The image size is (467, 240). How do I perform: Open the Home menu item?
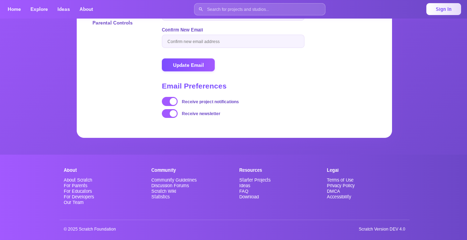14,9
